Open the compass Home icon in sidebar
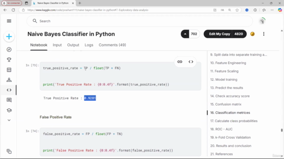Image resolution: width=284 pixels, height=159 pixels. coord(9,49)
